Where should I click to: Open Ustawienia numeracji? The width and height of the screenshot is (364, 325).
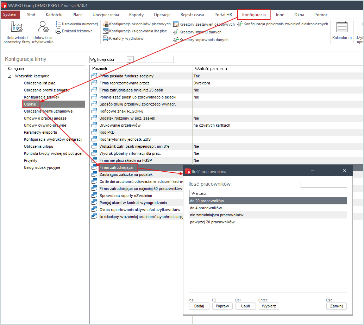tap(77, 24)
